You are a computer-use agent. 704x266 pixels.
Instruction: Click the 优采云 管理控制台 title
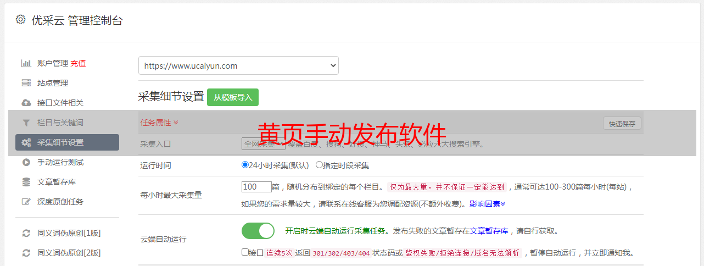tap(77, 20)
